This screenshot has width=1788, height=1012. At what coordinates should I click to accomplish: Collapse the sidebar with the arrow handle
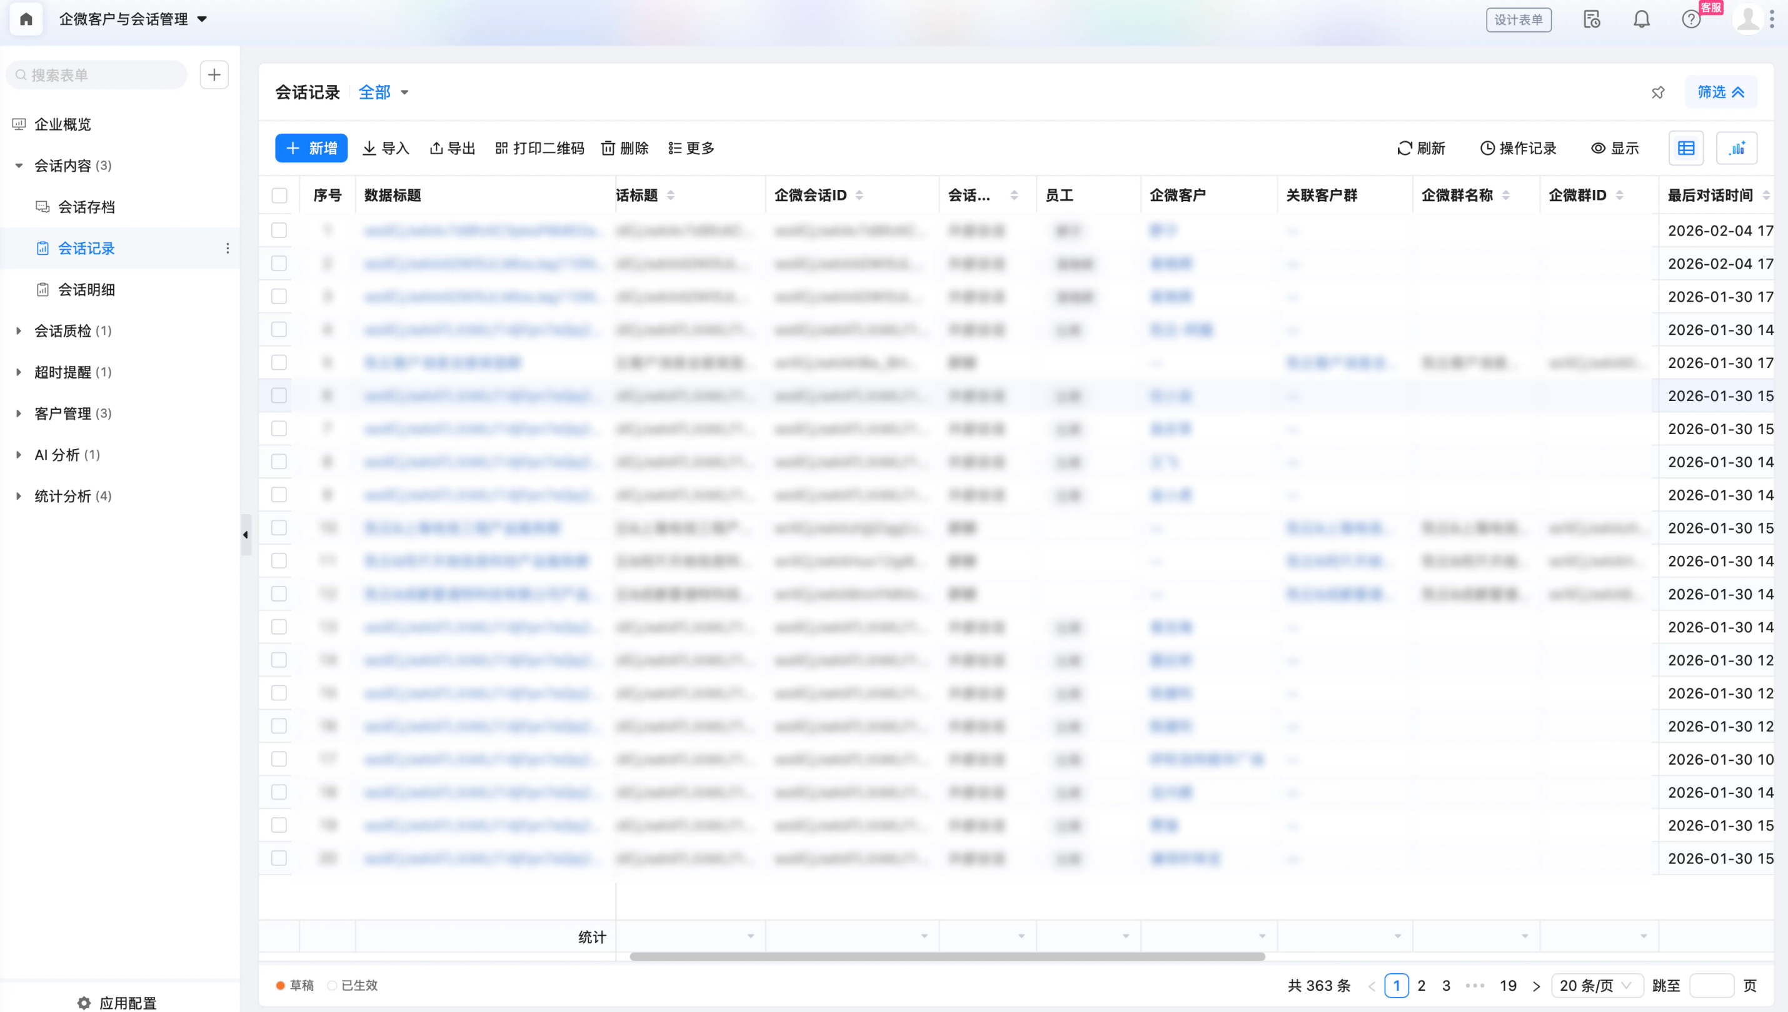pos(246,535)
